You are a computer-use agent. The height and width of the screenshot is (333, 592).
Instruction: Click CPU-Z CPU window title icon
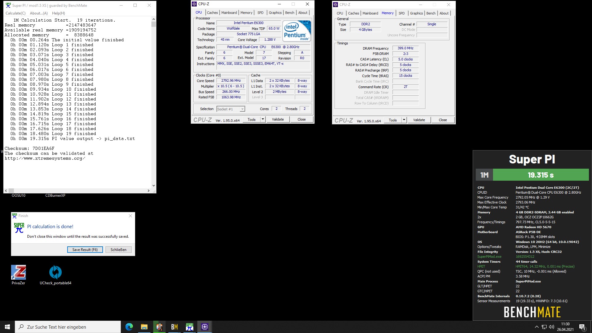pyautogui.click(x=194, y=4)
